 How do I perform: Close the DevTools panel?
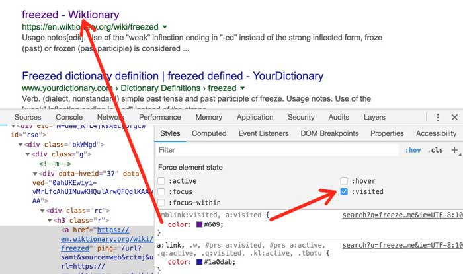[454, 118]
